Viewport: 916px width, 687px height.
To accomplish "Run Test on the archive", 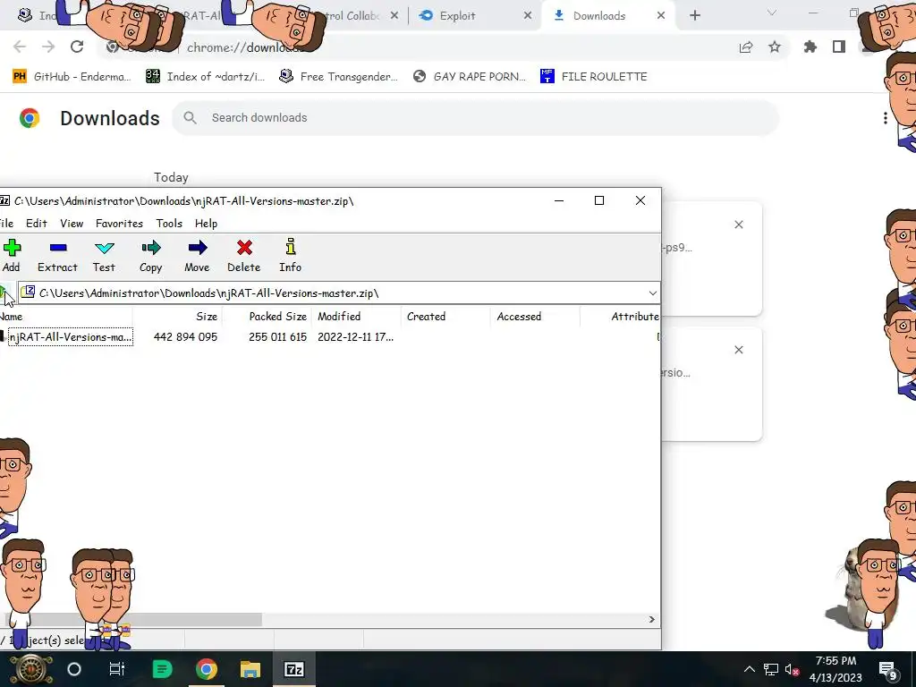I will tap(104, 256).
